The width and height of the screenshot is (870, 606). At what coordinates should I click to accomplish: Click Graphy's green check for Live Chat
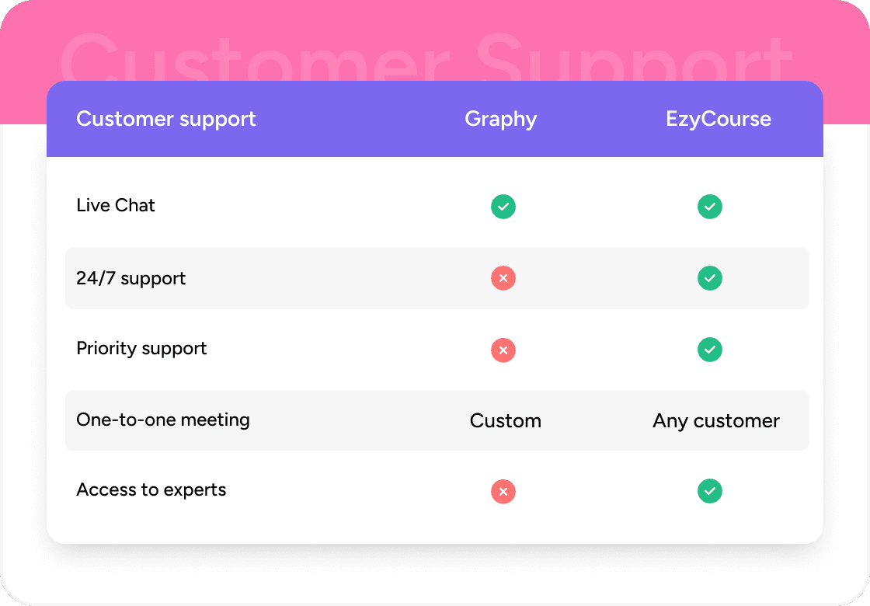pos(503,207)
